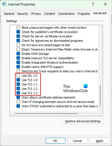The height and width of the screenshot is (146, 112).
Task: Uncheck Enable insecure TLS server compatibility
Action: click(18, 58)
